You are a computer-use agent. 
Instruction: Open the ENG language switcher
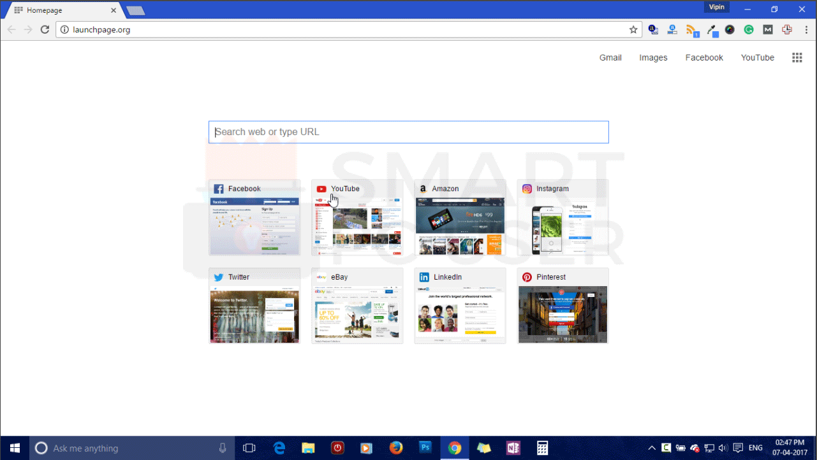pos(755,448)
